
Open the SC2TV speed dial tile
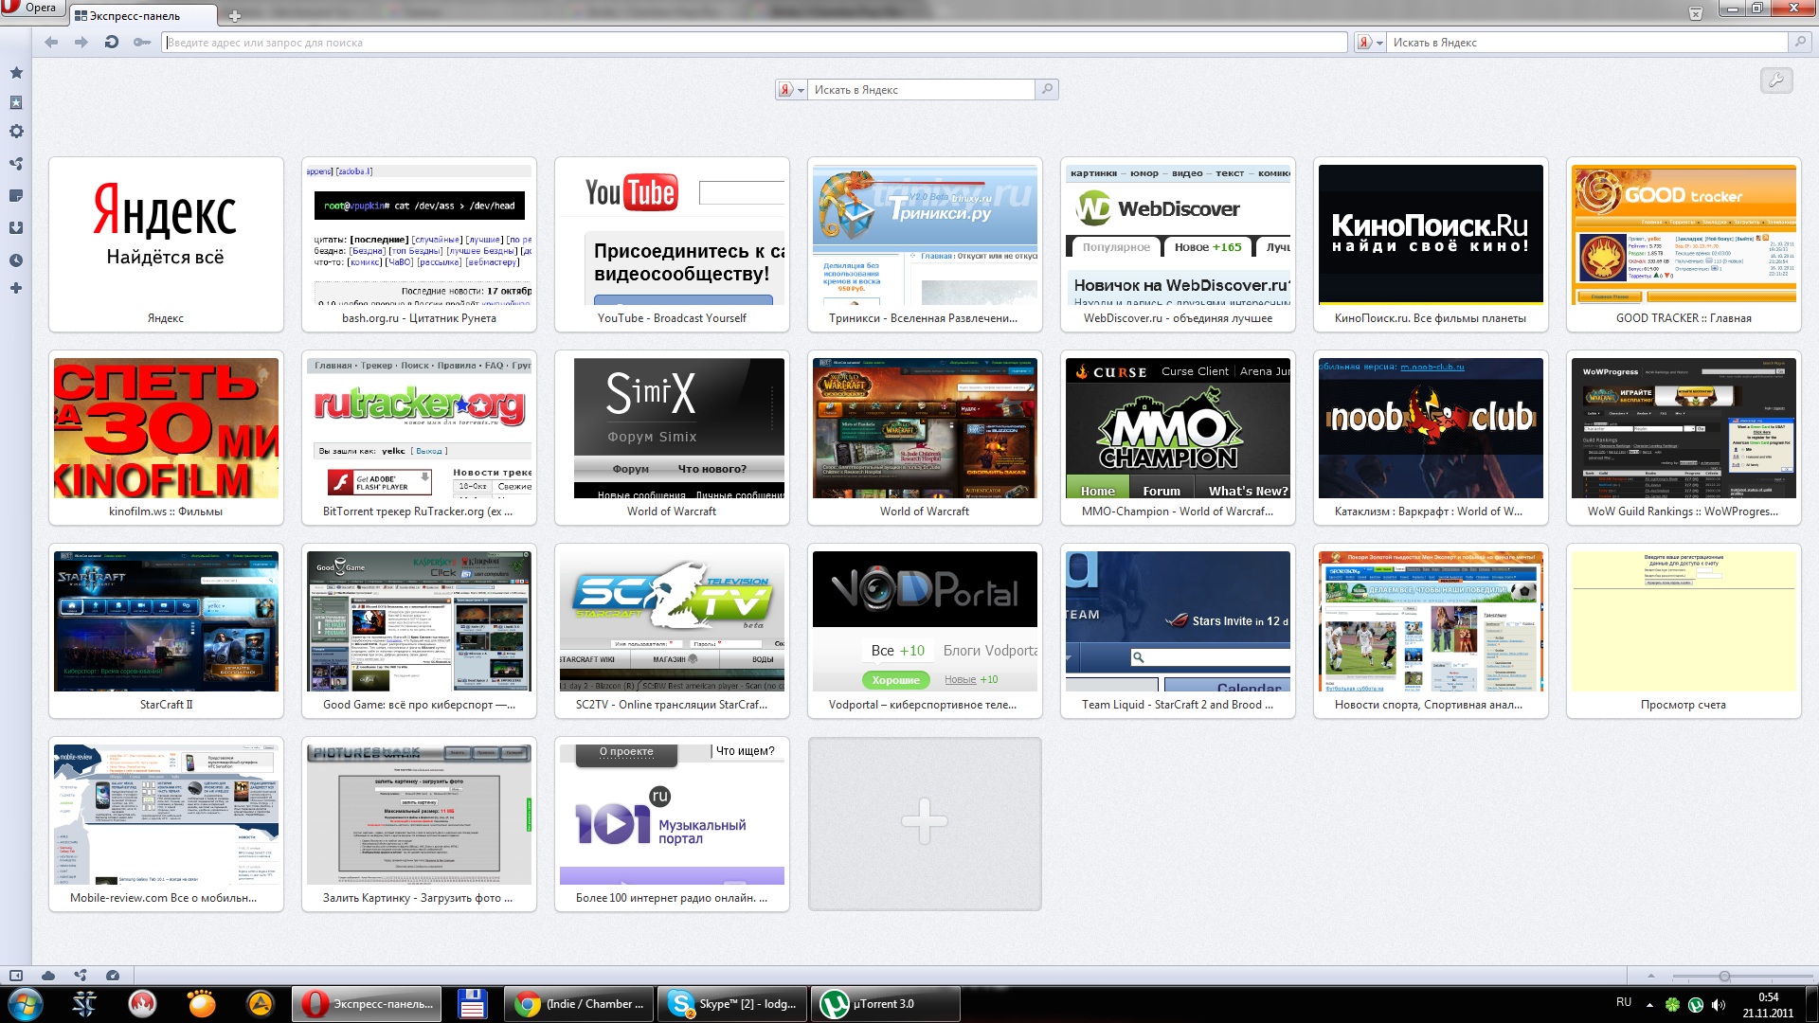(672, 631)
